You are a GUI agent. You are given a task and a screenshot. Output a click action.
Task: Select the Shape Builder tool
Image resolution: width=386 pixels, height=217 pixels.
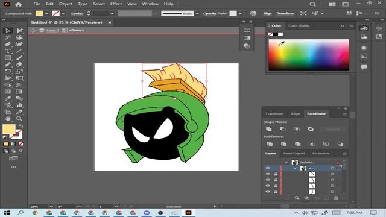pos(8,85)
